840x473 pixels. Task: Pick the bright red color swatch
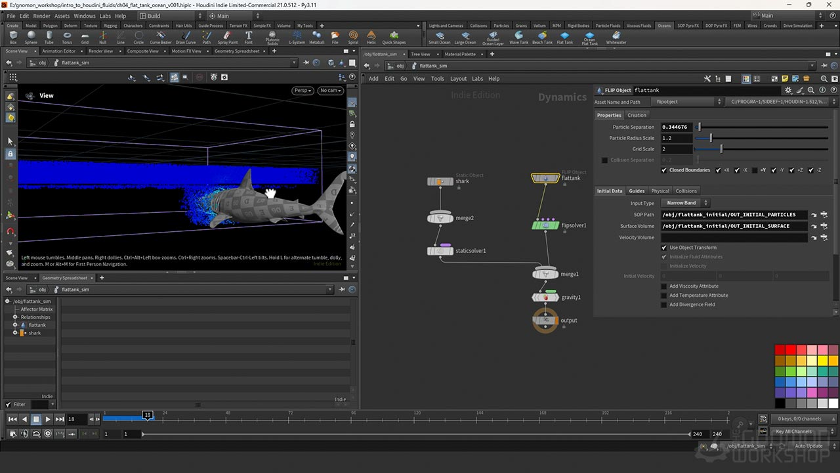[791, 350]
